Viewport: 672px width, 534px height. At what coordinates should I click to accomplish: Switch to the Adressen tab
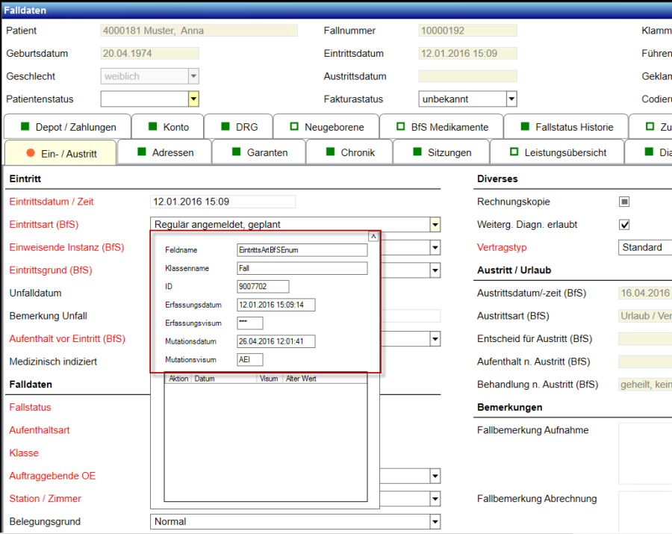pyautogui.click(x=172, y=152)
